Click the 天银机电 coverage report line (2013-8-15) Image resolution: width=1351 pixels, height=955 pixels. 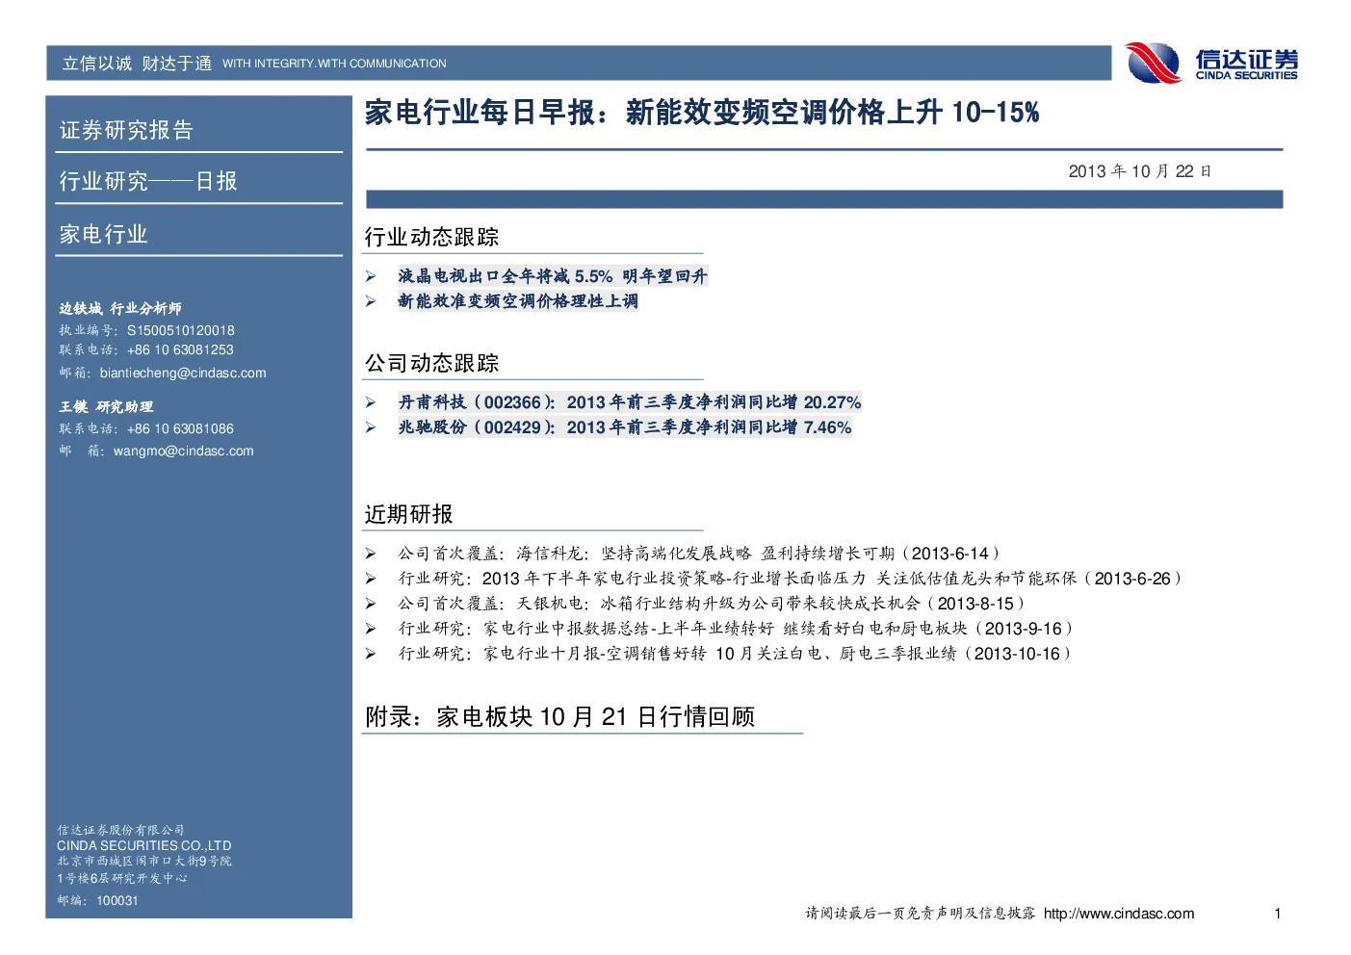tap(713, 604)
